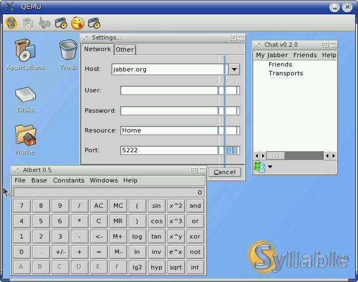Click the MC memory clear button

[118, 206]
